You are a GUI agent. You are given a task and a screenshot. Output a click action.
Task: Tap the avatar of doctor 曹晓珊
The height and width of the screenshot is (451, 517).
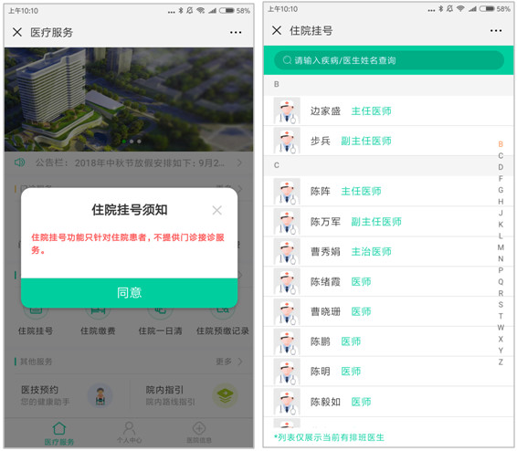click(x=287, y=311)
